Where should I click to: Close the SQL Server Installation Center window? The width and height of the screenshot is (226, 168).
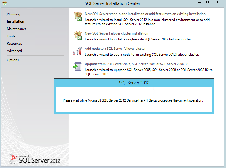[x=218, y=3]
